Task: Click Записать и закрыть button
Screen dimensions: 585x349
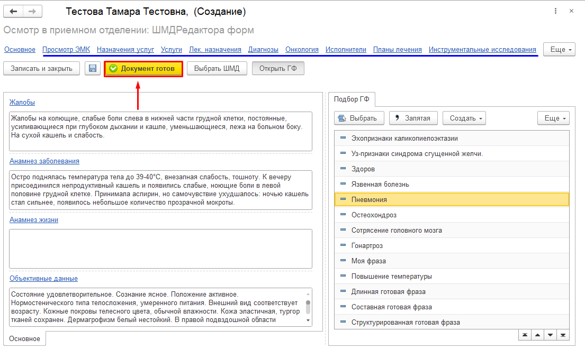Action: (x=41, y=69)
